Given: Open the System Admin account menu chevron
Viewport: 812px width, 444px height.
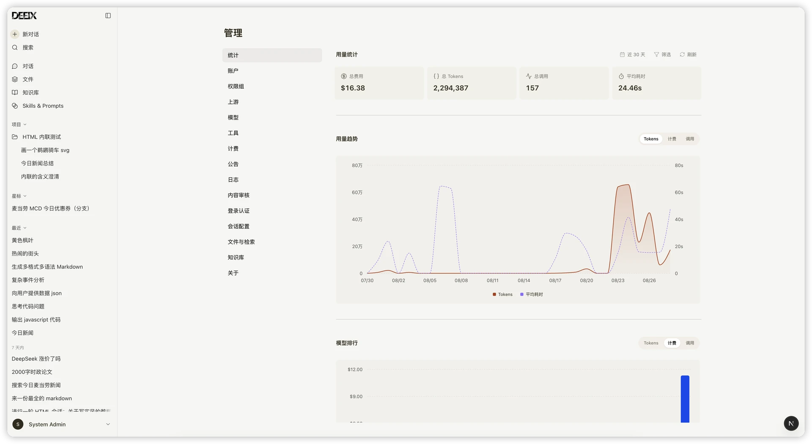Looking at the screenshot, I should [108, 424].
